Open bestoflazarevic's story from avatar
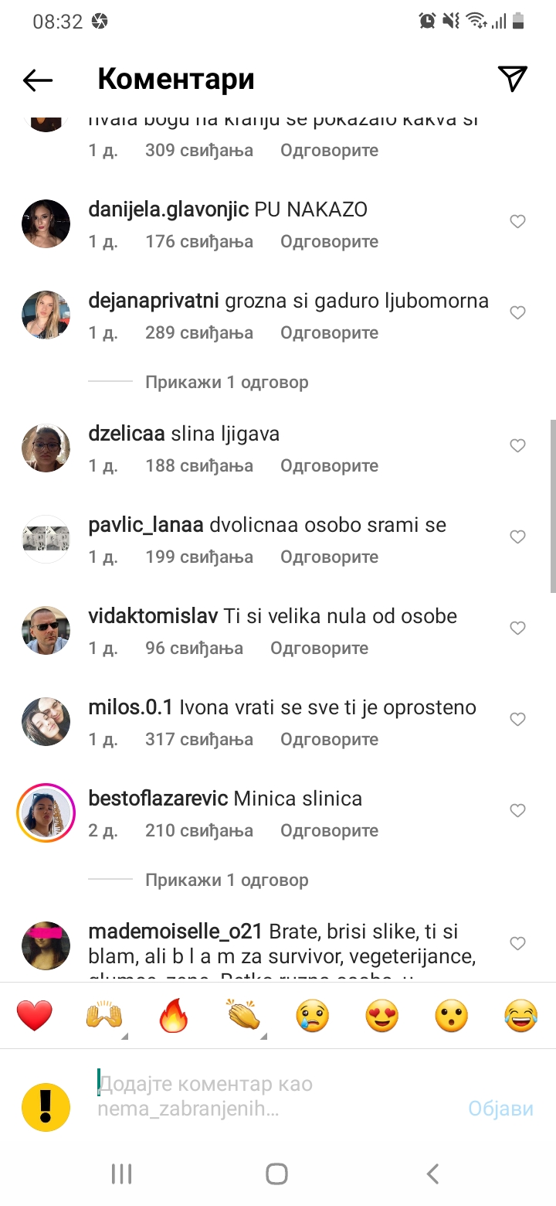 [x=46, y=813]
